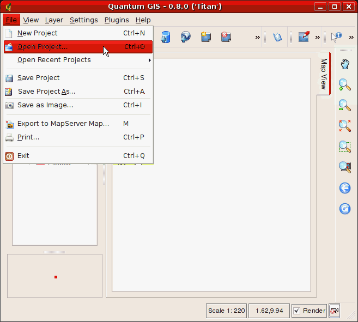The image size is (358, 322).
Task: Click the Zoom Last blue arrow icon
Action: (x=345, y=188)
